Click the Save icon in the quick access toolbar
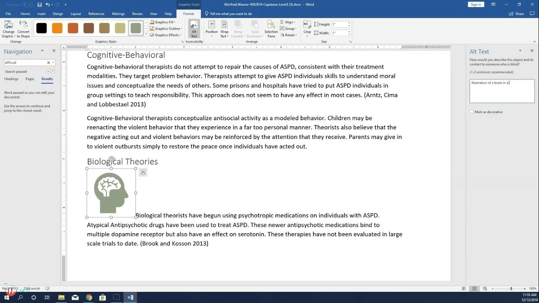This screenshot has width=539, height=303. (x=39, y=5)
